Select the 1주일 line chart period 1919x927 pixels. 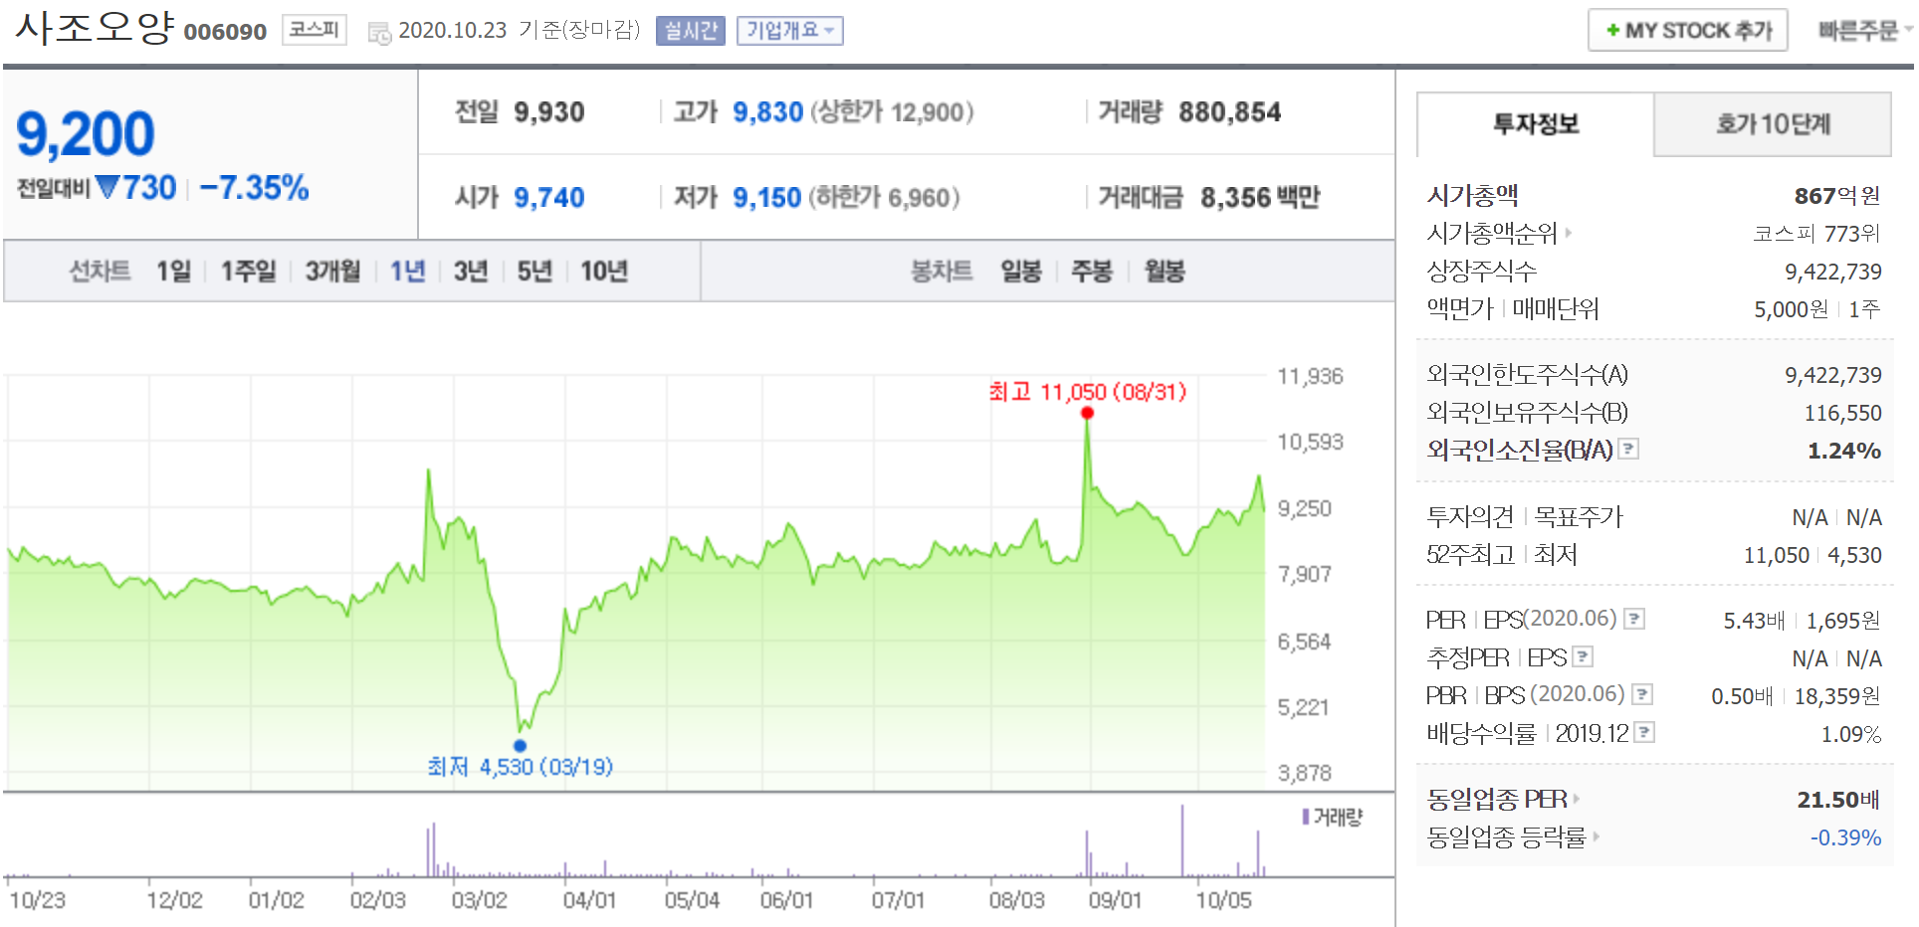click(248, 271)
